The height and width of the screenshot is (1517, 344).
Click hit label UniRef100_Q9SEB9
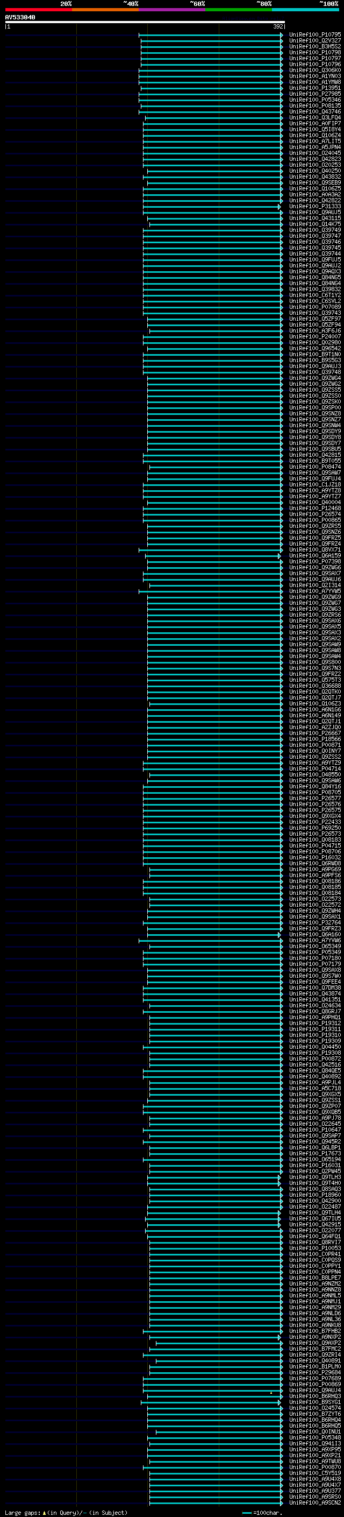coord(315,182)
